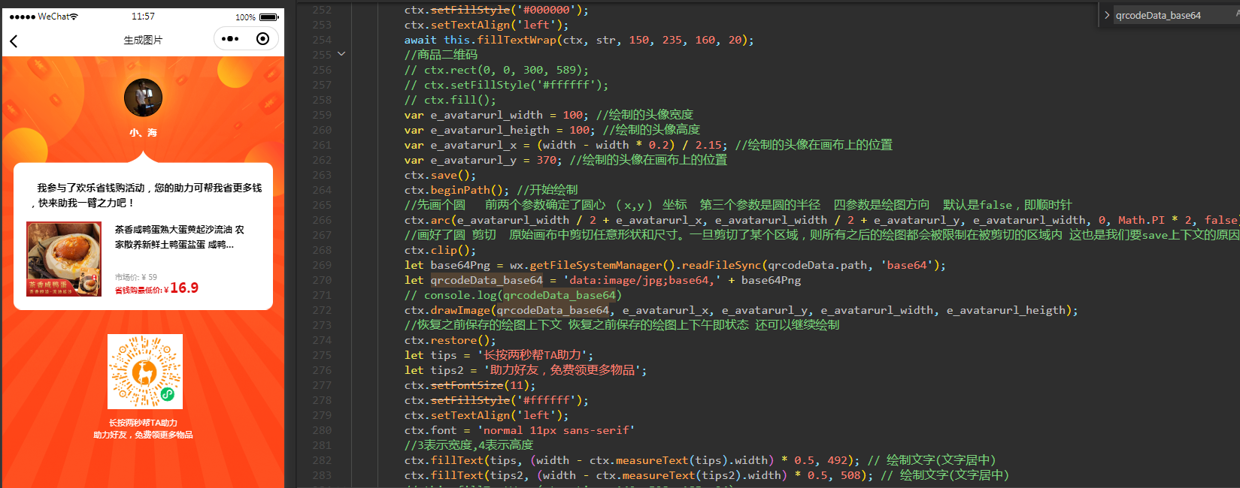Click line number 270 in the gutter

322,280
